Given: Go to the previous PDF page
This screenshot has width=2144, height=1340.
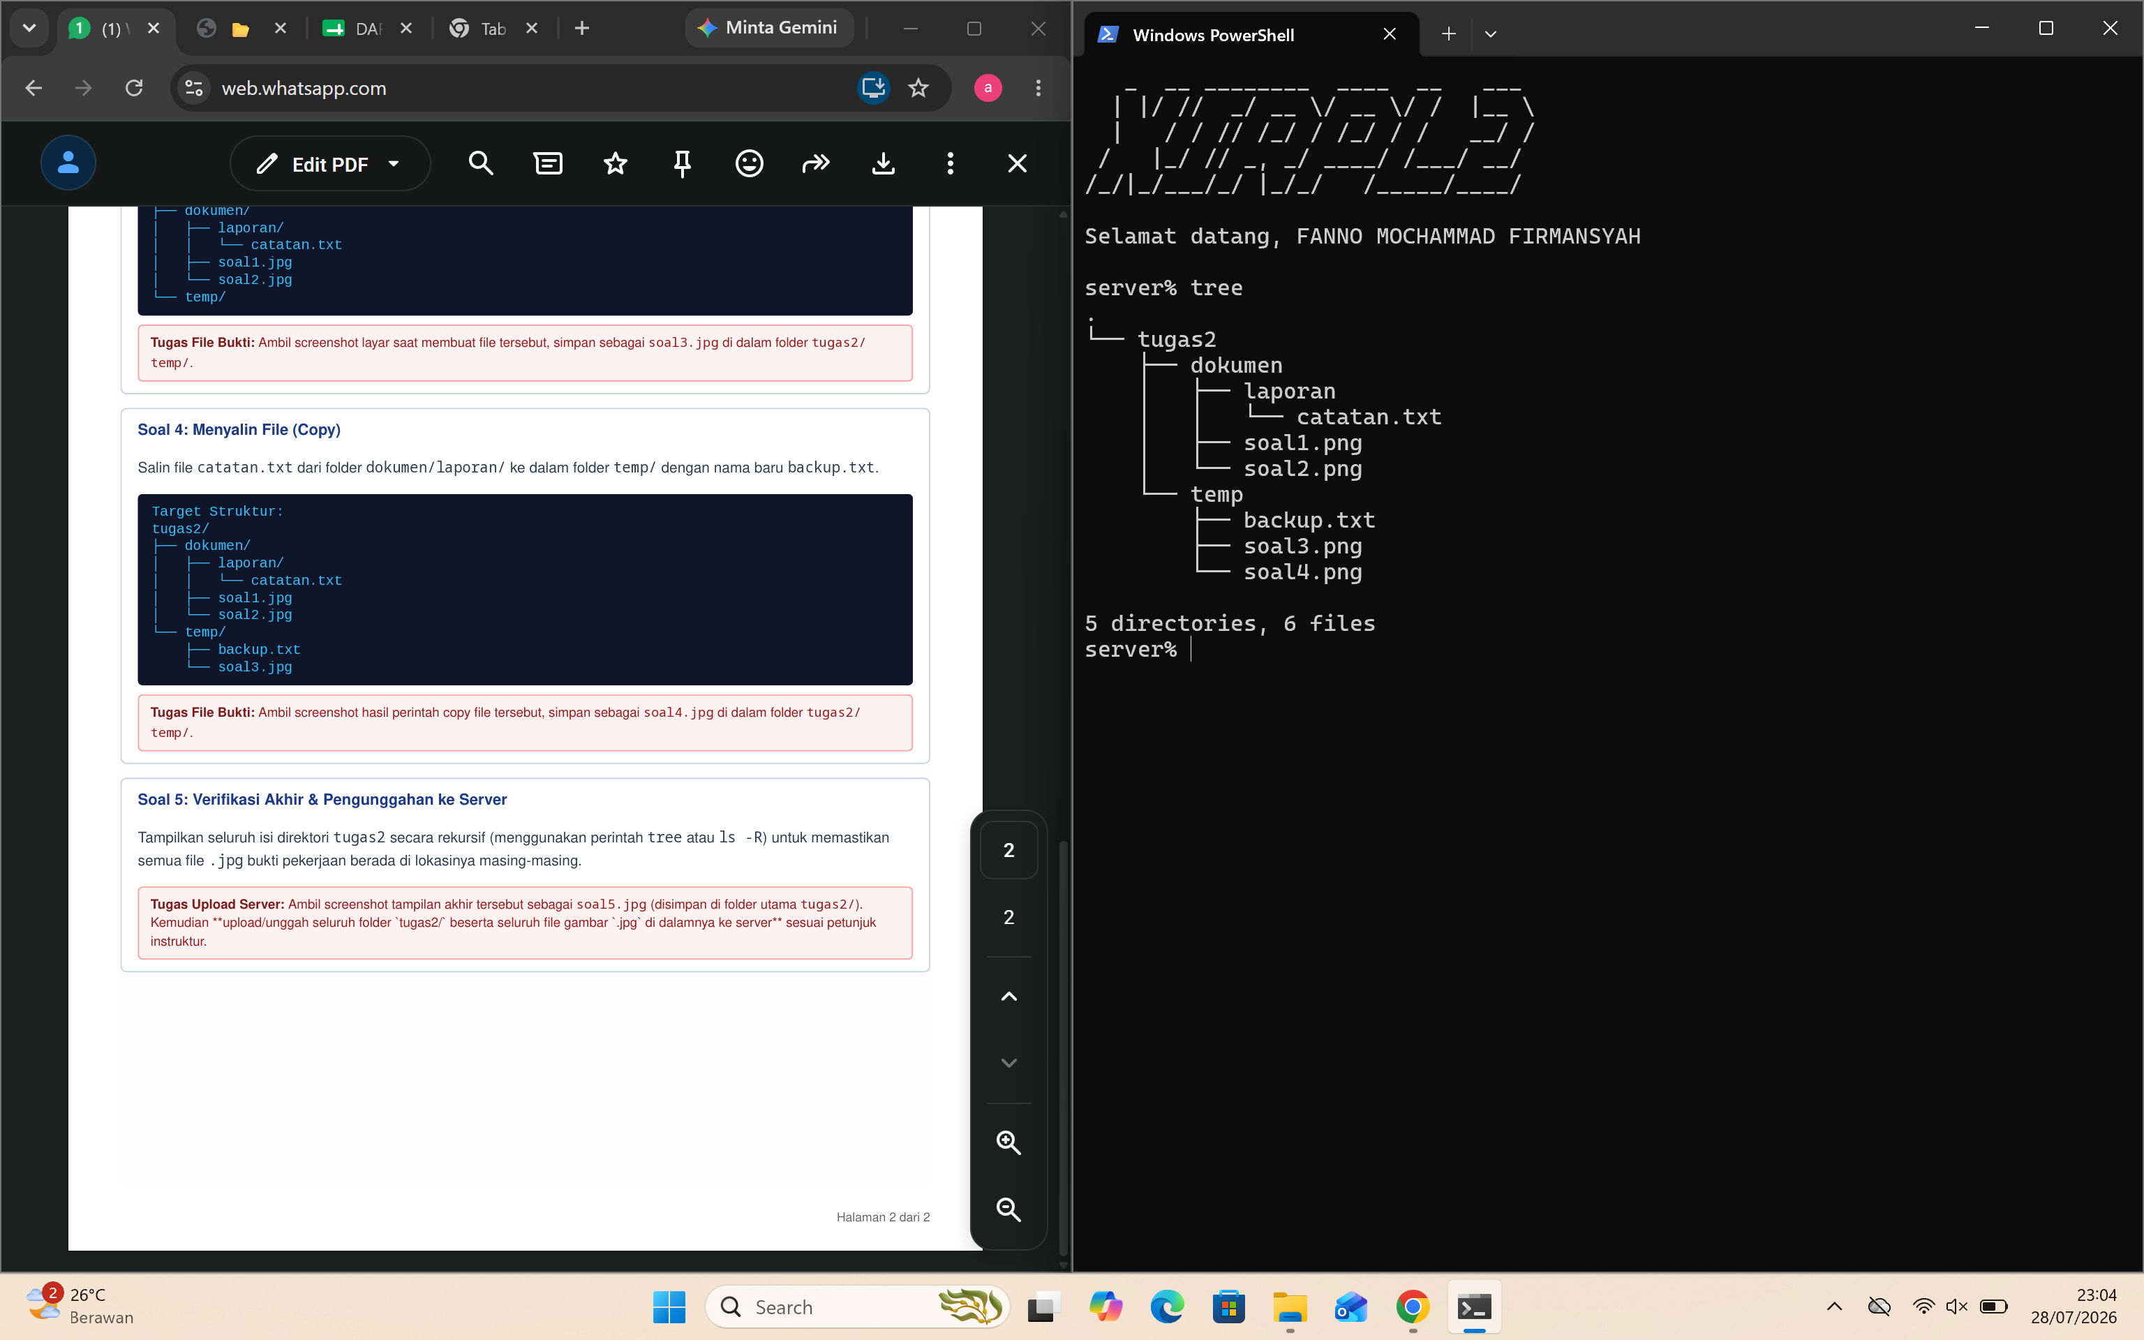Looking at the screenshot, I should [1009, 997].
